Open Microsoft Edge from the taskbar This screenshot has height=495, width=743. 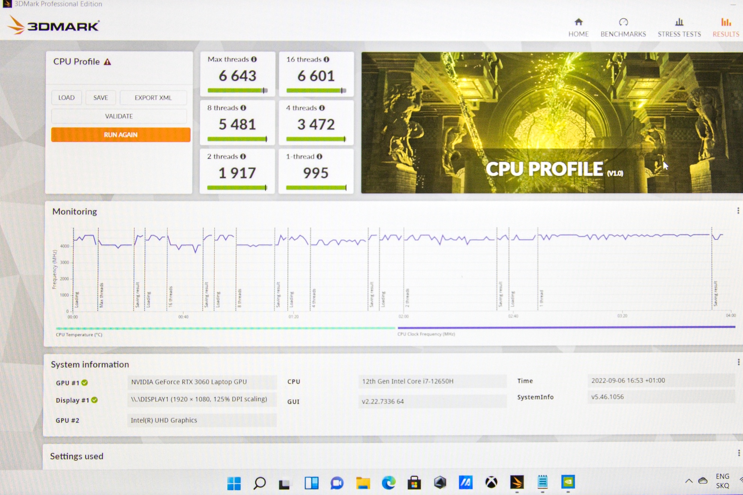(x=388, y=483)
